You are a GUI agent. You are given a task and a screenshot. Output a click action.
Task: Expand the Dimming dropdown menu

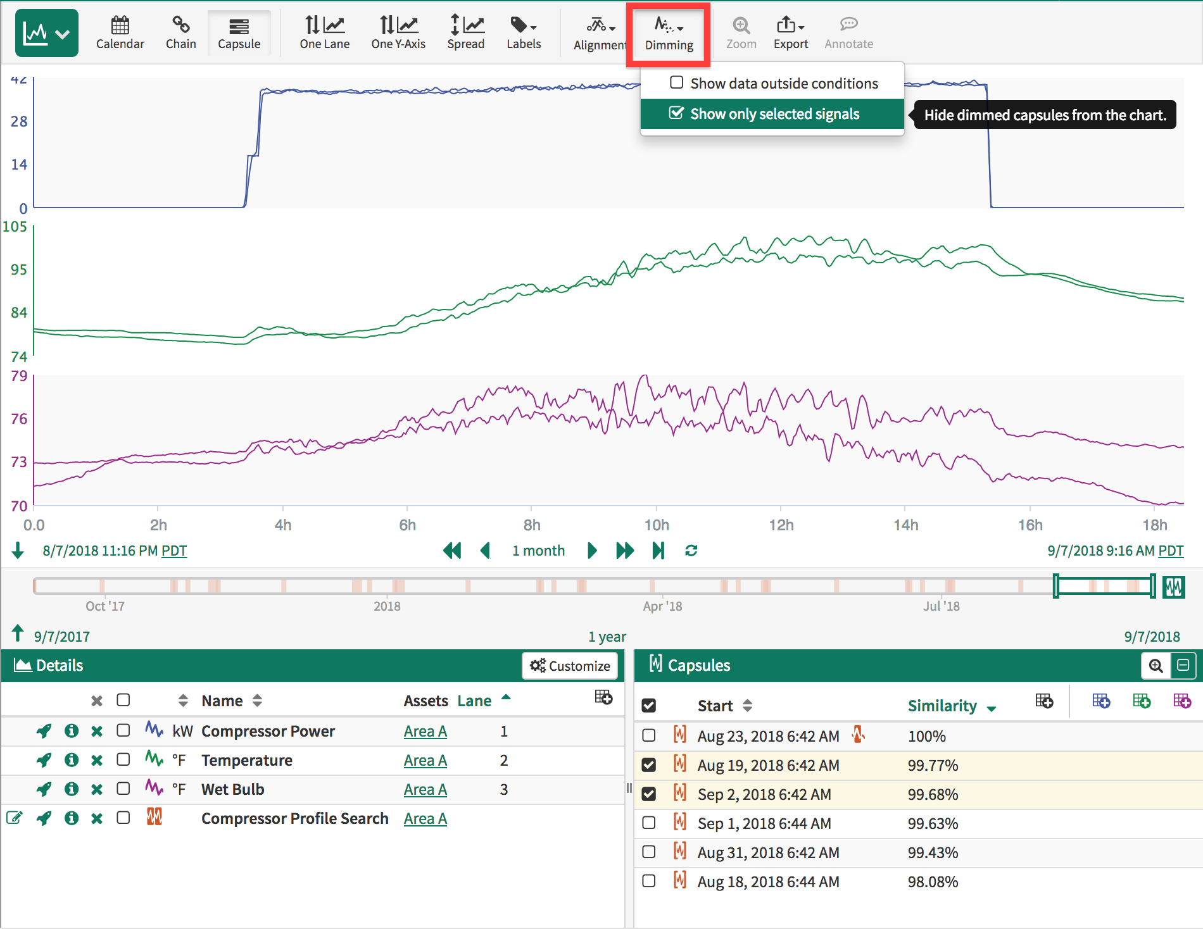[669, 34]
